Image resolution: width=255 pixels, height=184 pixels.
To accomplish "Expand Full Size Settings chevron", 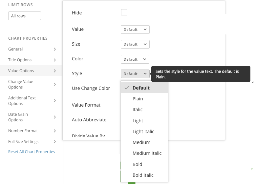I will click(55, 142).
